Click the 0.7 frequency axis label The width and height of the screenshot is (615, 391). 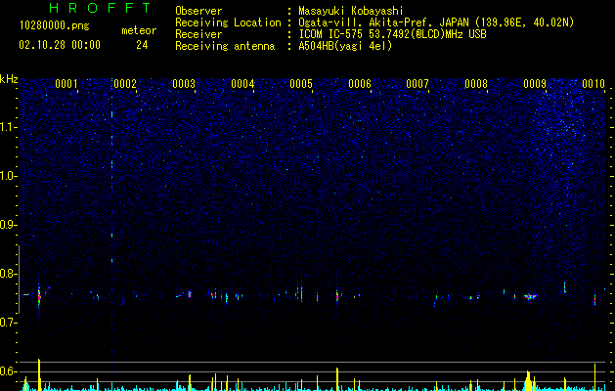click(9, 323)
